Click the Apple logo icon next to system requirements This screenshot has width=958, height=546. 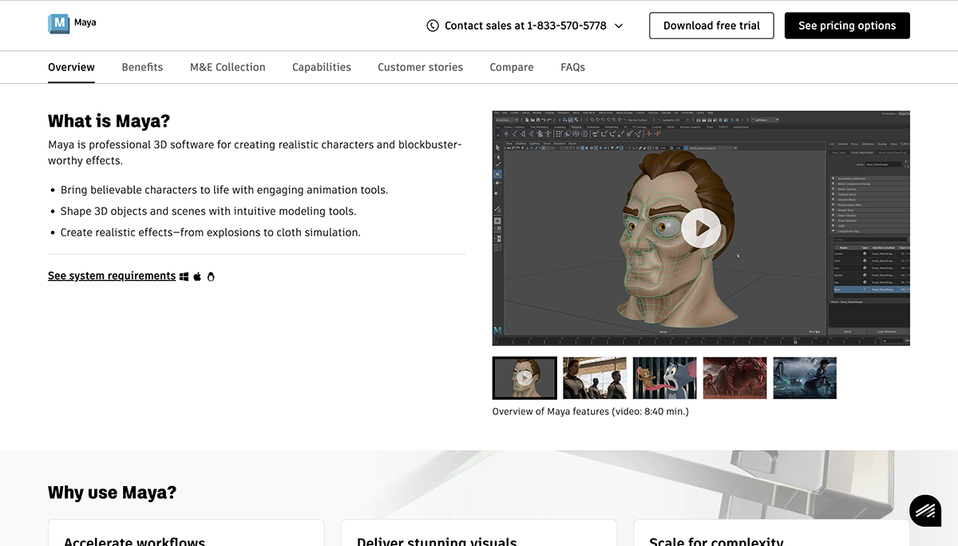point(197,276)
